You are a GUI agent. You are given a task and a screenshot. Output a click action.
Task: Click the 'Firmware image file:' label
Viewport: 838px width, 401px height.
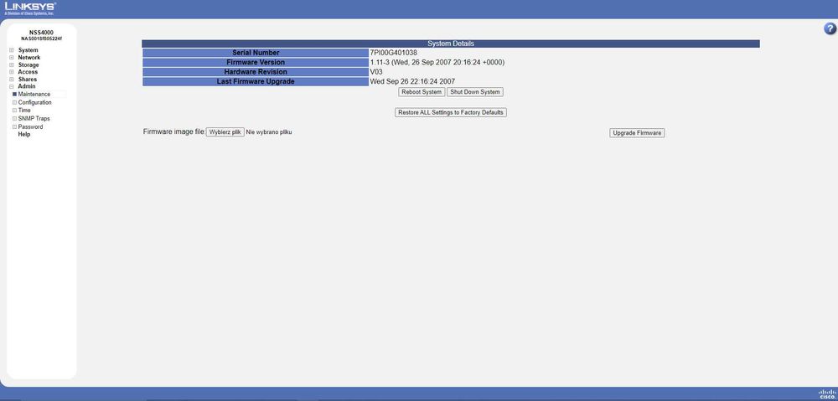[x=174, y=131]
